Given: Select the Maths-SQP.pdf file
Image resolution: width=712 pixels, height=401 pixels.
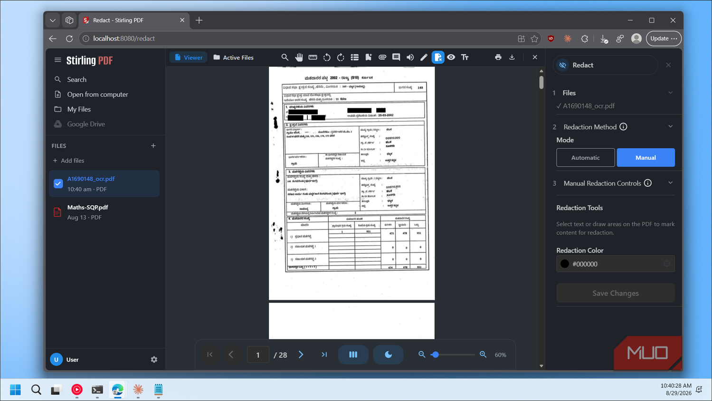Looking at the screenshot, I should (x=104, y=212).
